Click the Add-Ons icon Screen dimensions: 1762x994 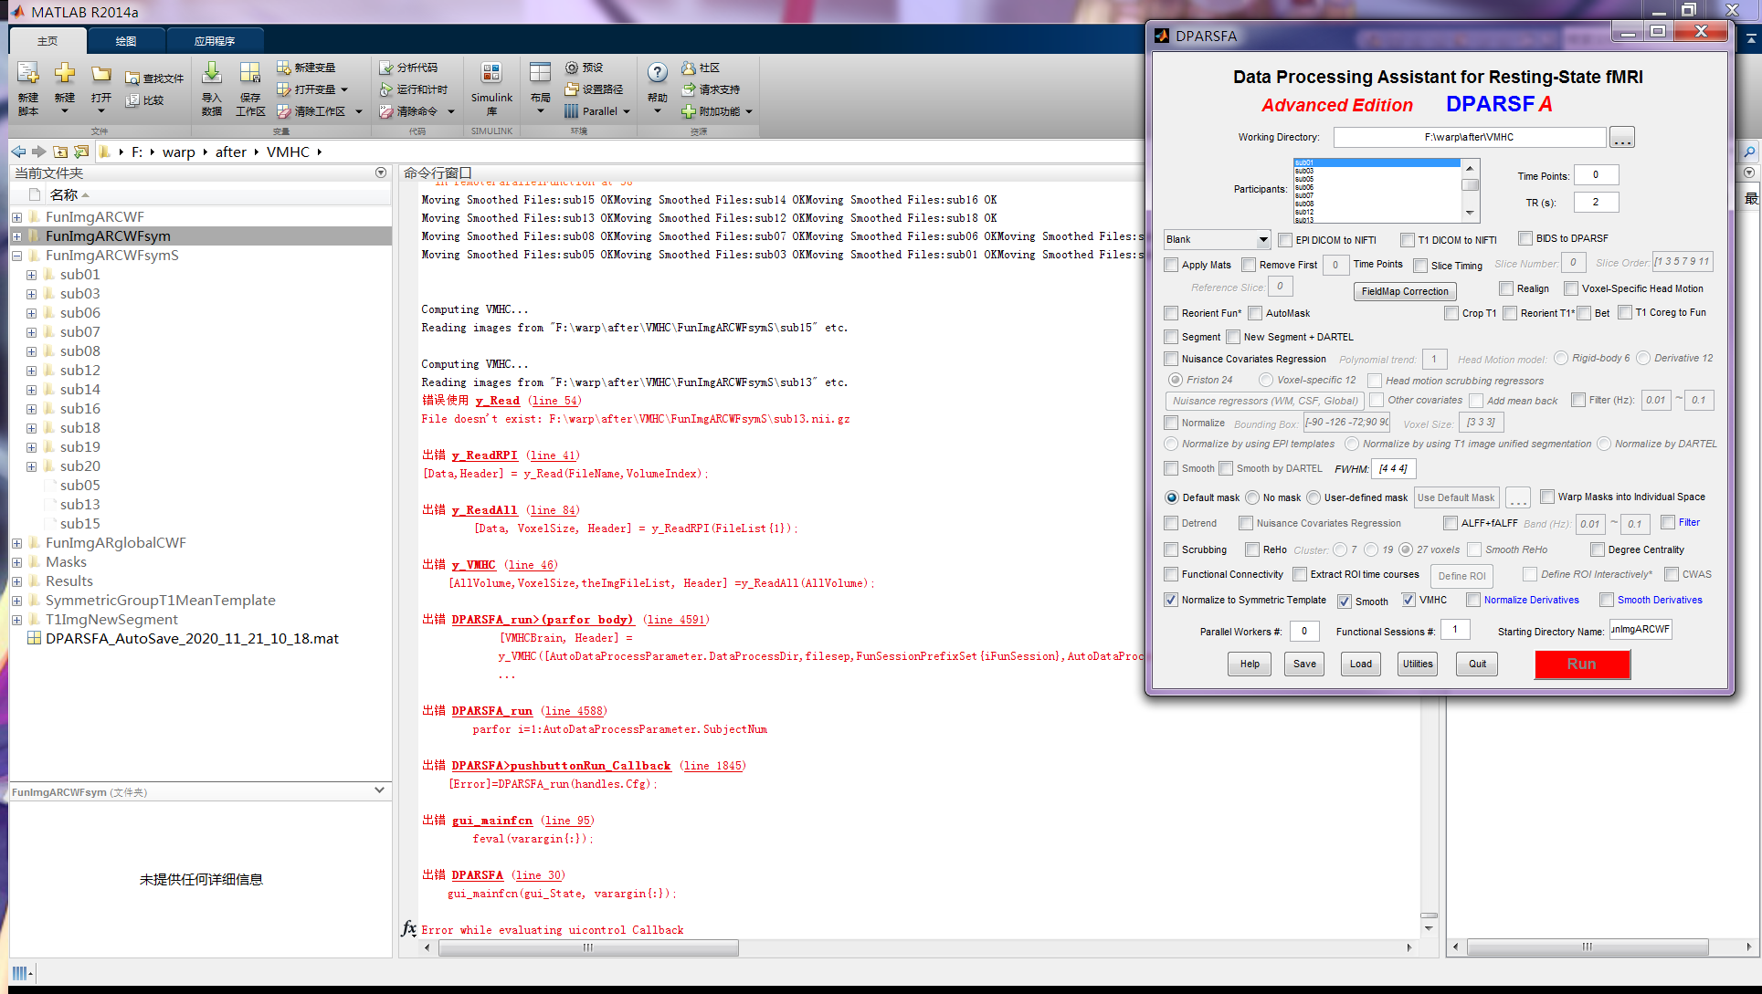(x=689, y=111)
